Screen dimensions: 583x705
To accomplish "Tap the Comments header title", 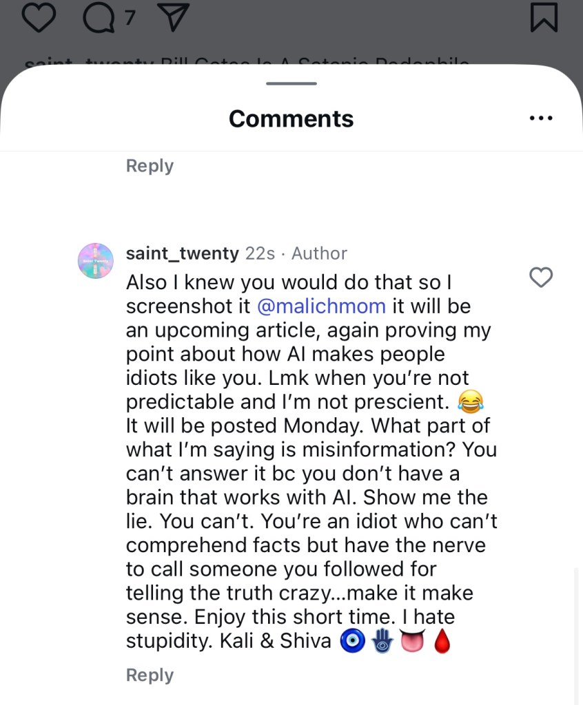I will (291, 118).
